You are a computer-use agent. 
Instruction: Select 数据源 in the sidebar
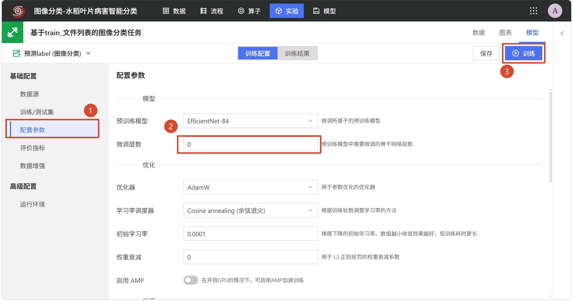pos(29,94)
